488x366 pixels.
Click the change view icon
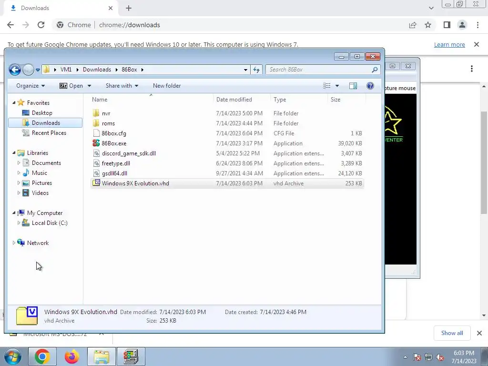coord(327,86)
